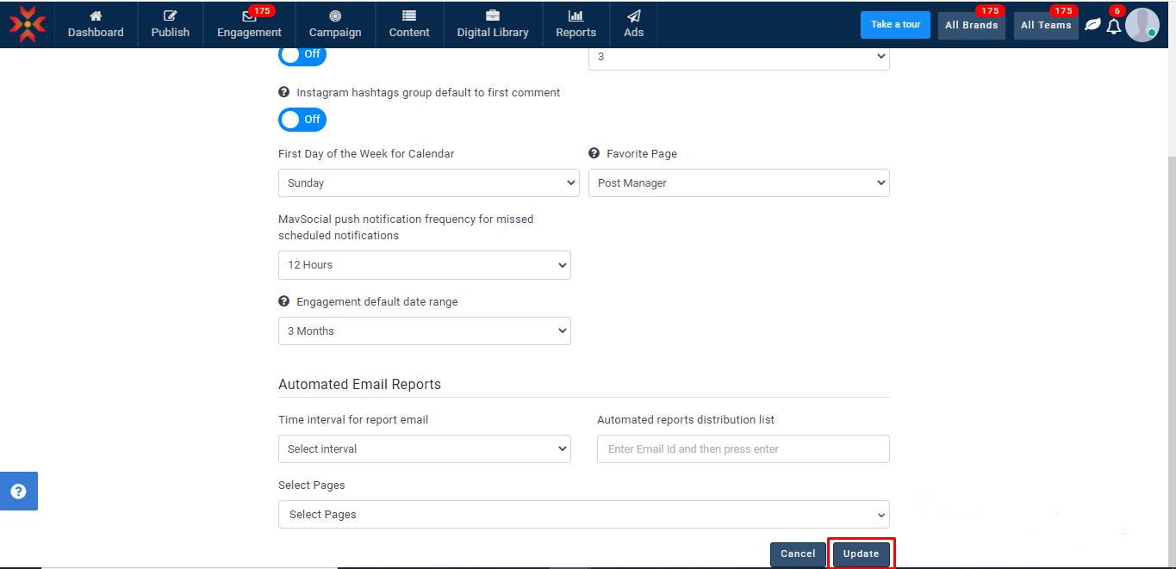Click the leaf icon in header
The width and height of the screenshot is (1176, 569).
tap(1092, 25)
